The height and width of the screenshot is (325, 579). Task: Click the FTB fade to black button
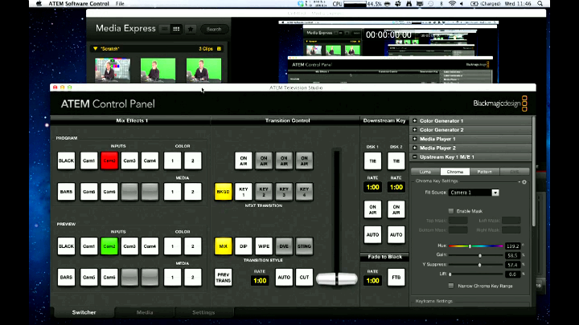pyautogui.click(x=396, y=277)
